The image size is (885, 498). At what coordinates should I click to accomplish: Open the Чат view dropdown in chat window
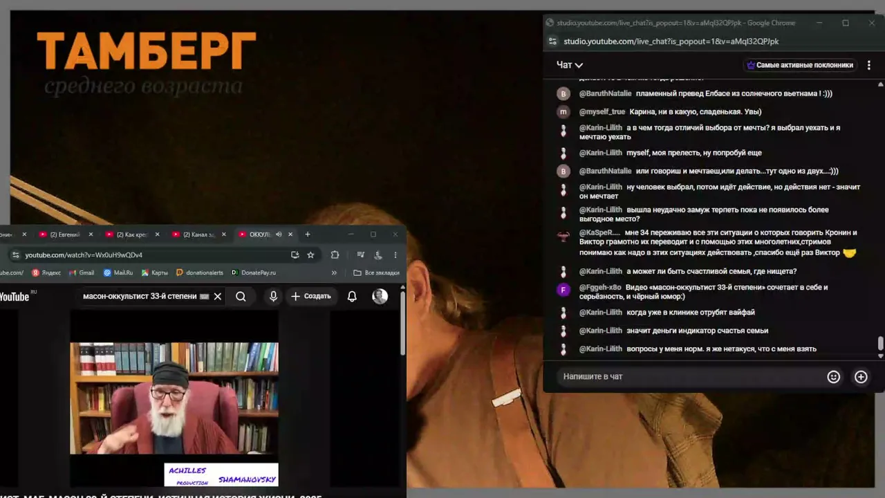(570, 65)
